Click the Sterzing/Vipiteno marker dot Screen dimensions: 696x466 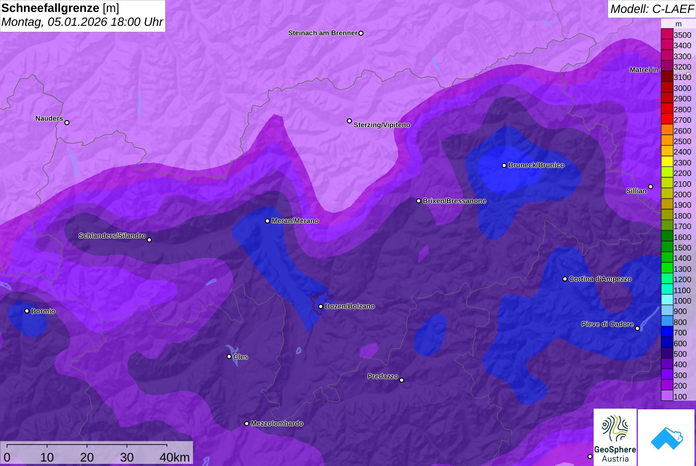(349, 121)
